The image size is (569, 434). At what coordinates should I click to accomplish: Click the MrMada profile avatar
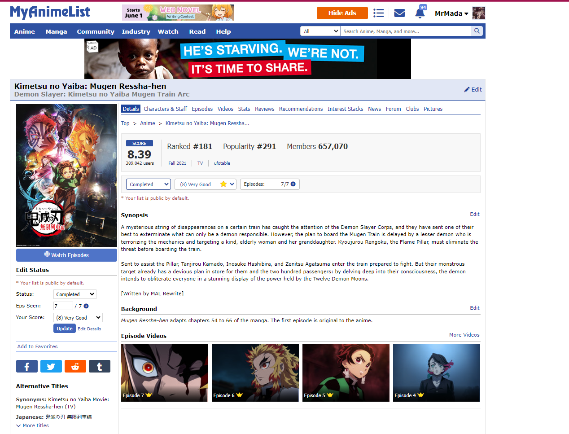[479, 13]
